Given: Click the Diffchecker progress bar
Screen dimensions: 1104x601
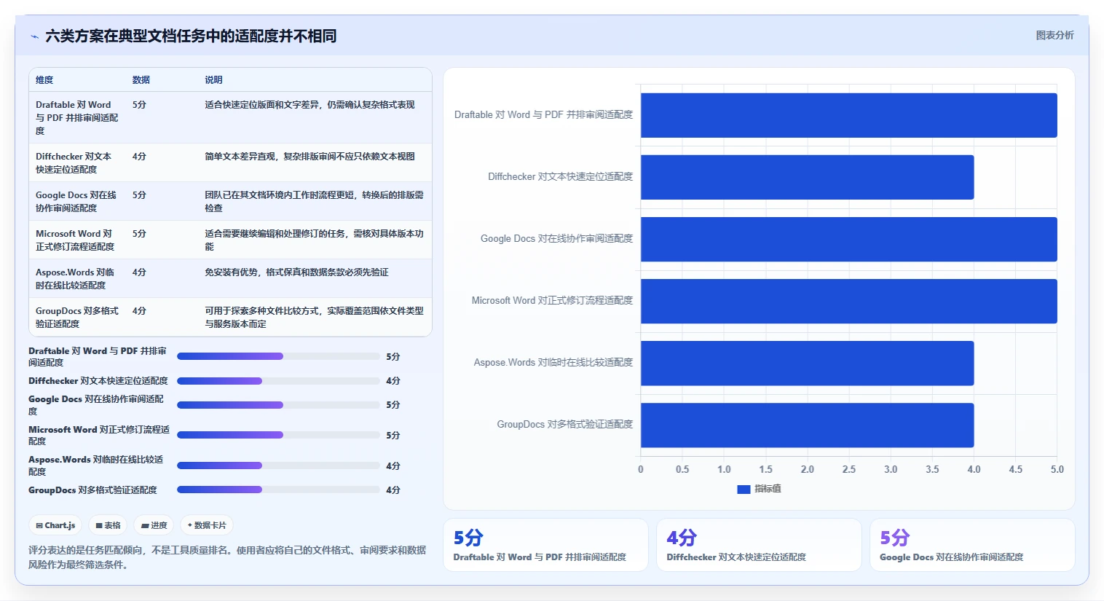Looking at the screenshot, I should [x=278, y=381].
